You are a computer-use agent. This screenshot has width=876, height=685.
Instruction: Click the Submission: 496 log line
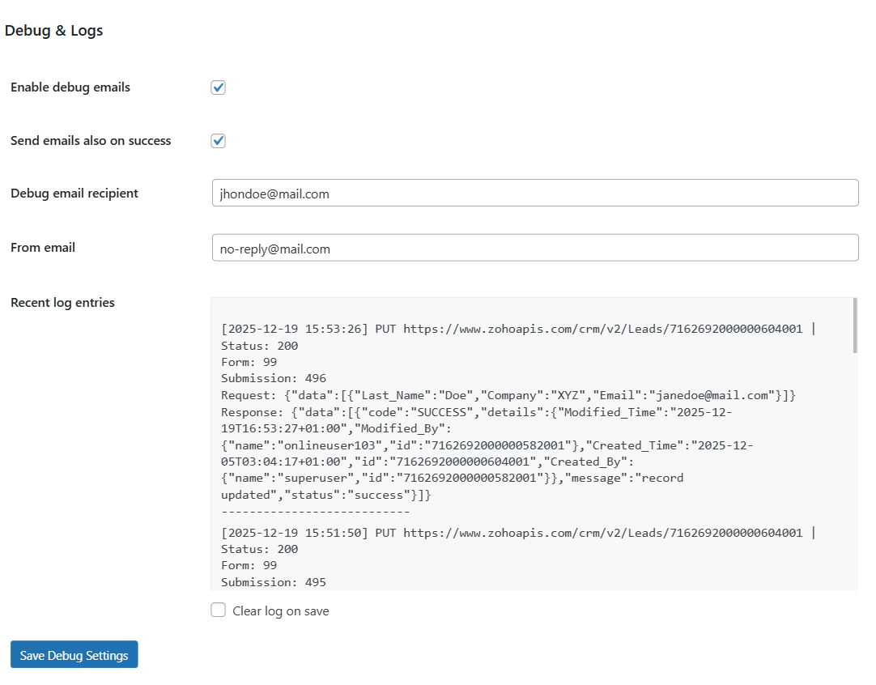(268, 378)
